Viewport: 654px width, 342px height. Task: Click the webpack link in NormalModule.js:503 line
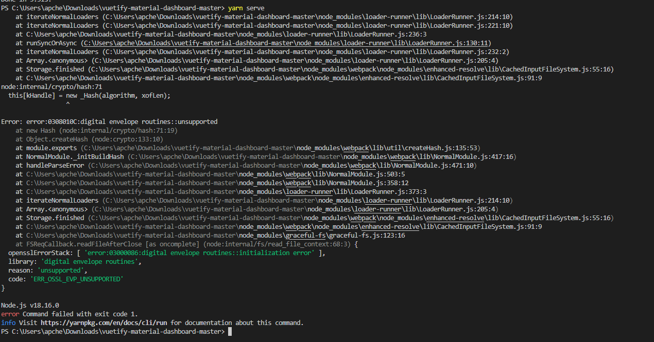(298, 174)
